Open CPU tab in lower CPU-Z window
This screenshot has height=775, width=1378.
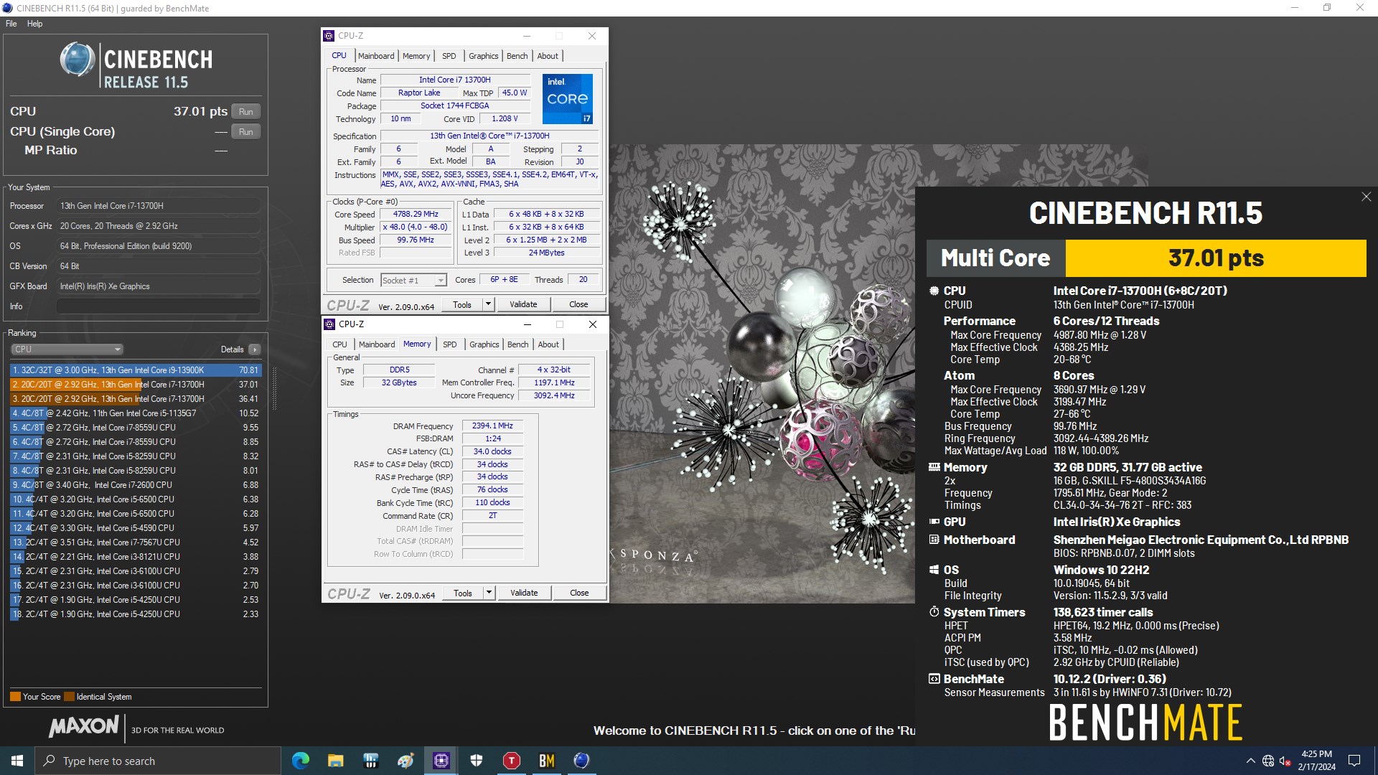(340, 344)
